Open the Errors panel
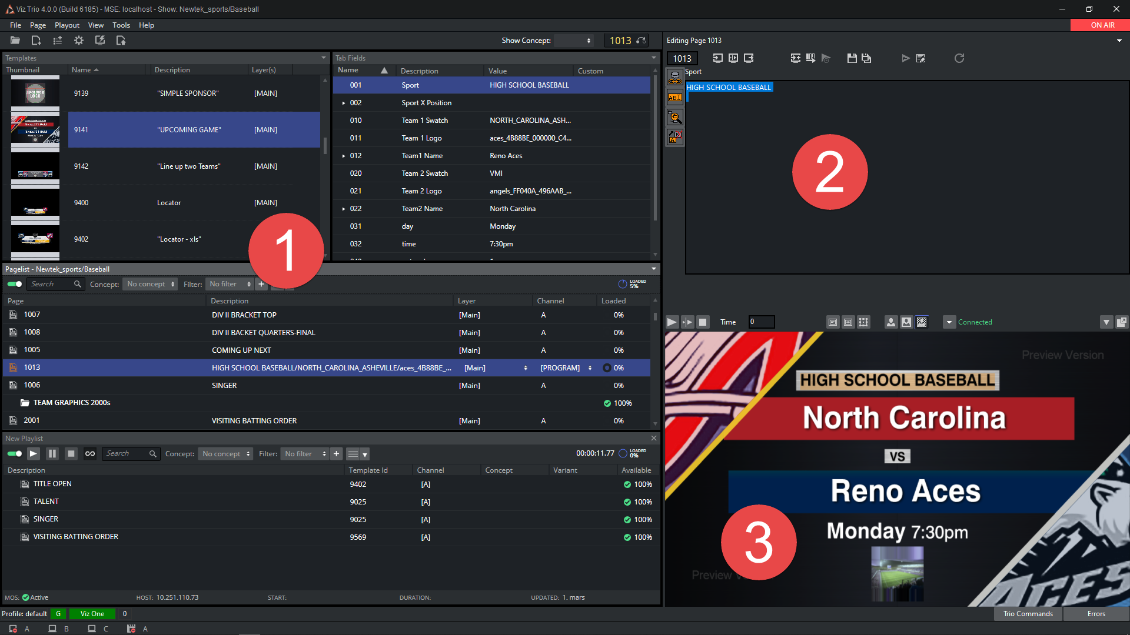The height and width of the screenshot is (635, 1130). pos(1096,614)
